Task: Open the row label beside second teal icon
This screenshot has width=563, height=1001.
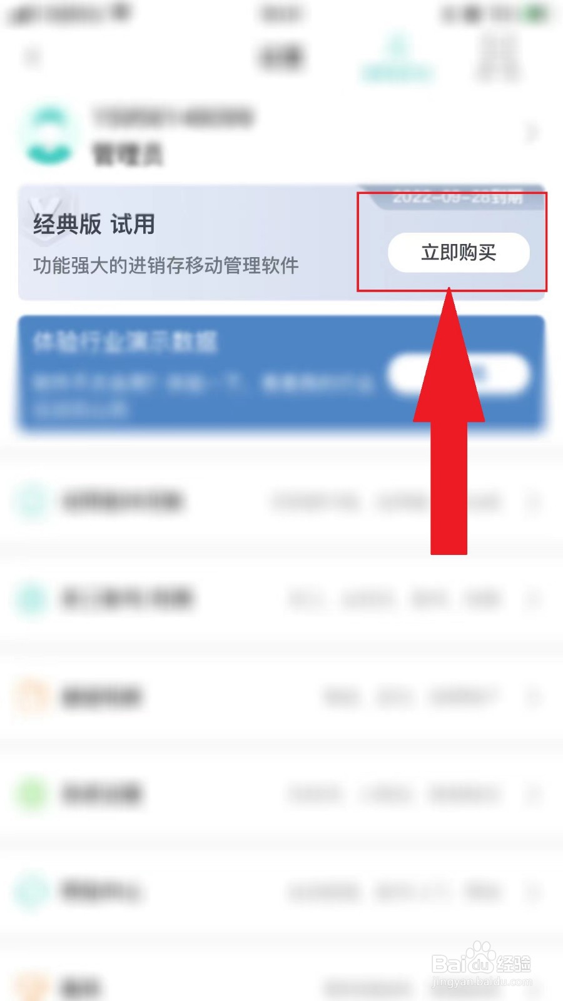Action: pos(126,599)
